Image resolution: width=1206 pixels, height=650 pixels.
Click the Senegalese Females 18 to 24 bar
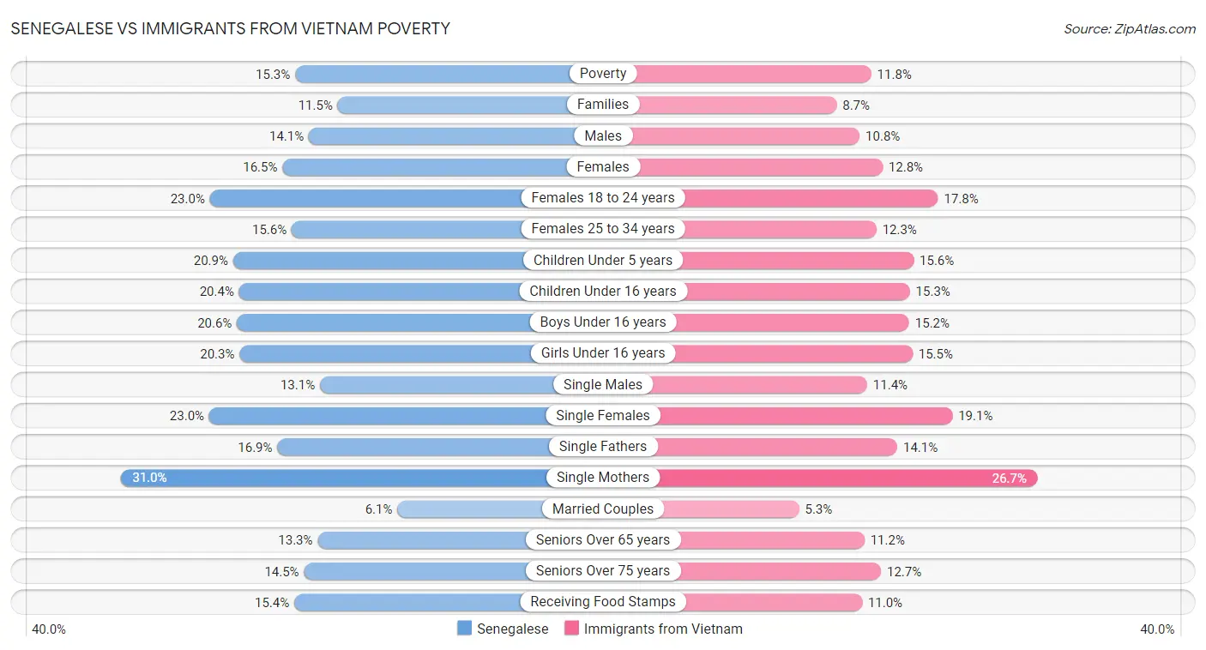[x=369, y=198]
